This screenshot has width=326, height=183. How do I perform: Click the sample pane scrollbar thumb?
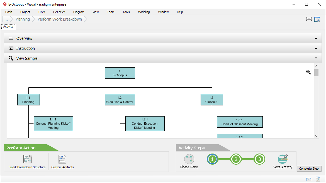(316, 73)
